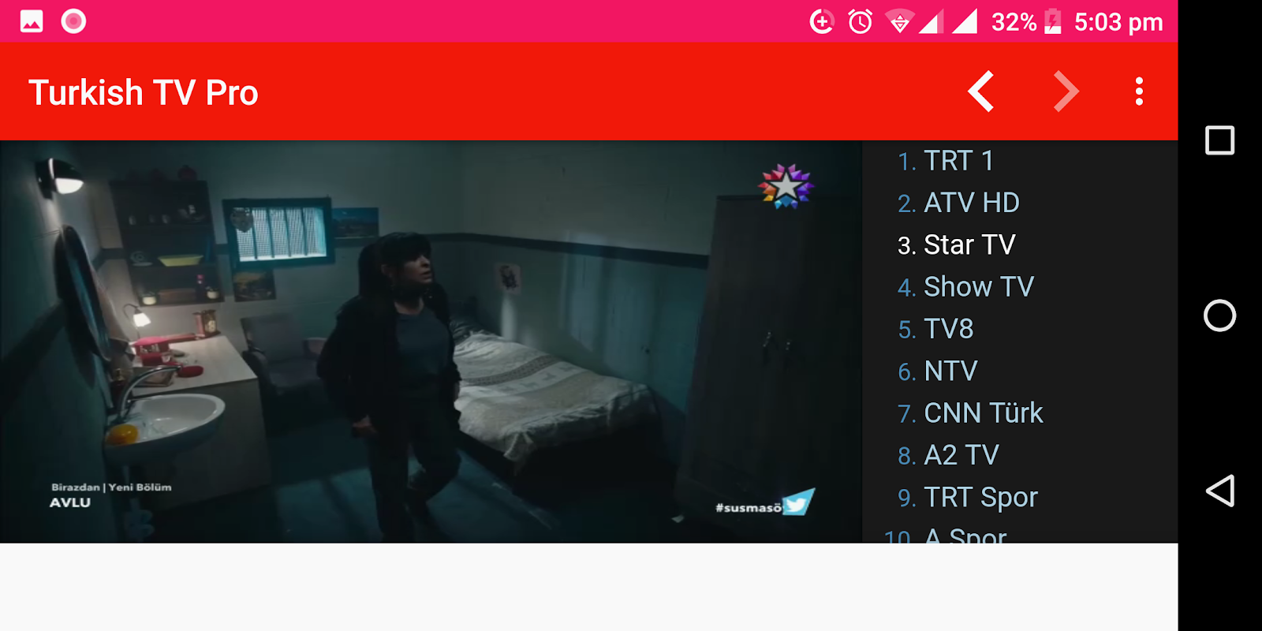The image size is (1262, 631).
Task: Select Star TV channel
Action: pos(956,245)
